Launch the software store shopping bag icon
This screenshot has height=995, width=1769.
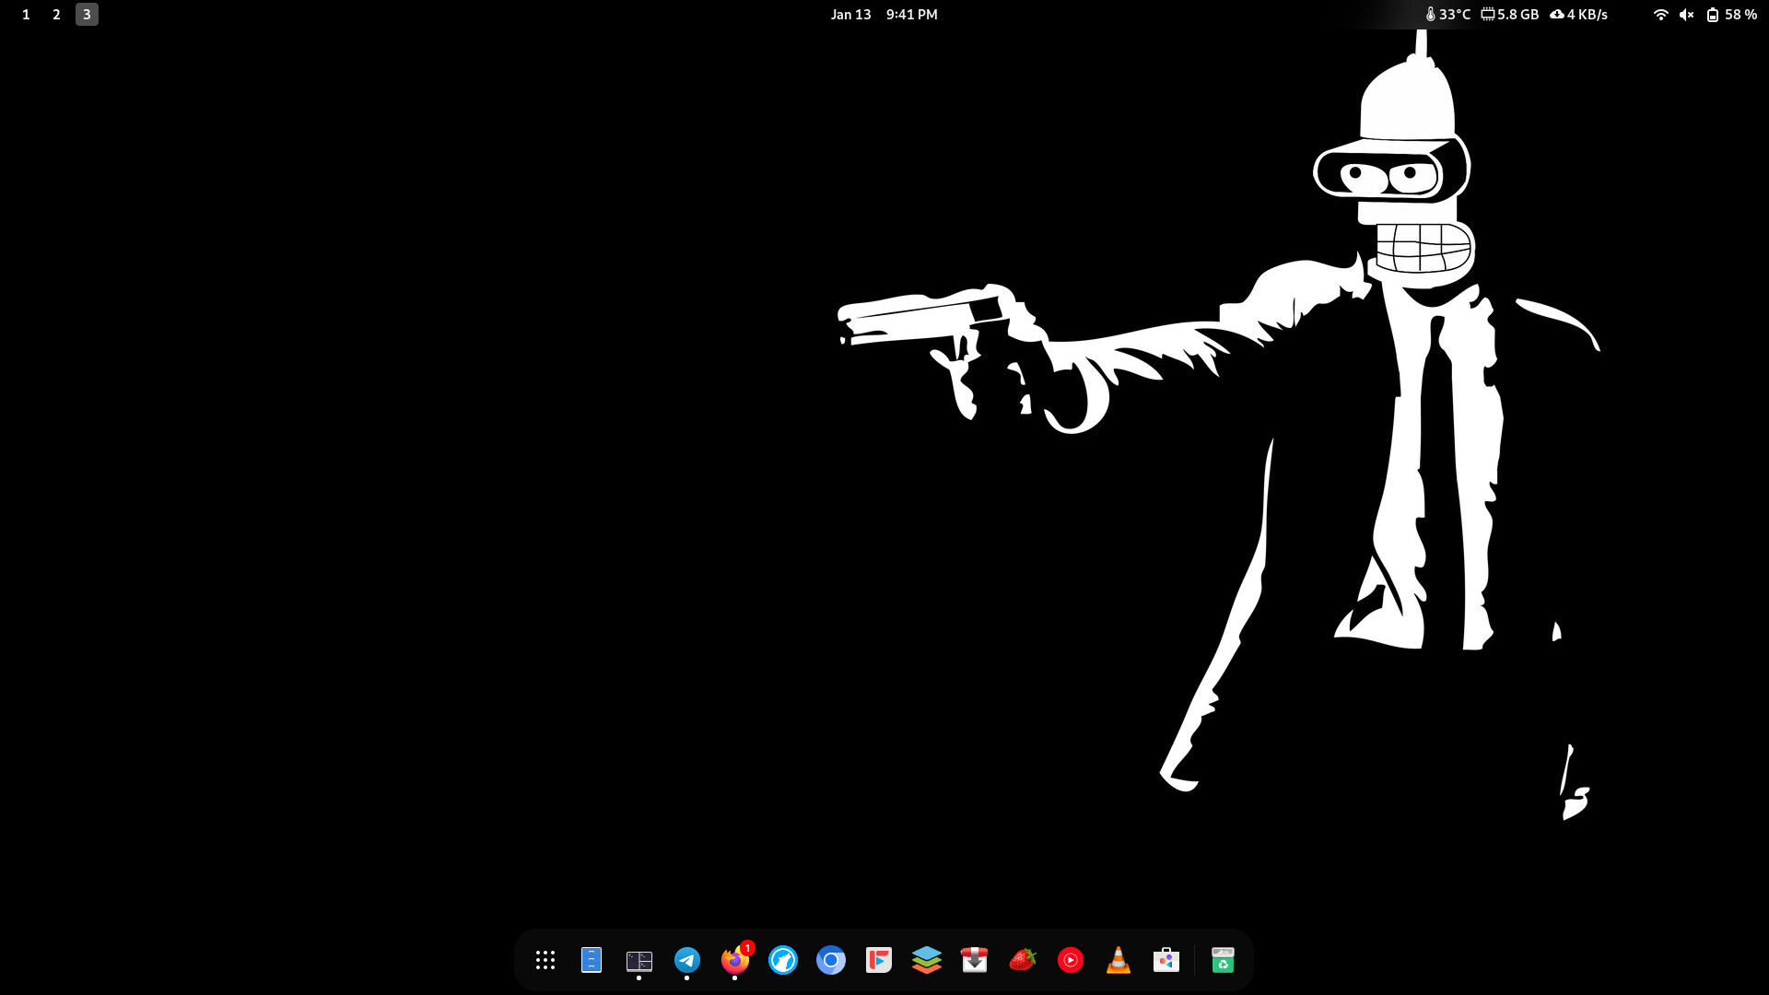coord(1166,960)
